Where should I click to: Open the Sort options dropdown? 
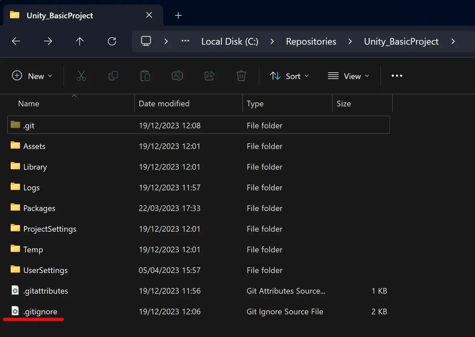tap(289, 76)
